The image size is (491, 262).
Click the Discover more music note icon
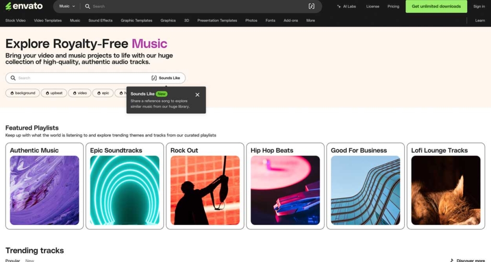coord(452,260)
